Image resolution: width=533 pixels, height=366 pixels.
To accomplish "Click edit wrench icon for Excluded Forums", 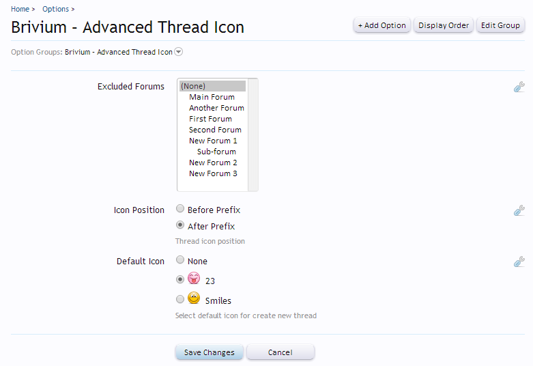I will 519,87.
